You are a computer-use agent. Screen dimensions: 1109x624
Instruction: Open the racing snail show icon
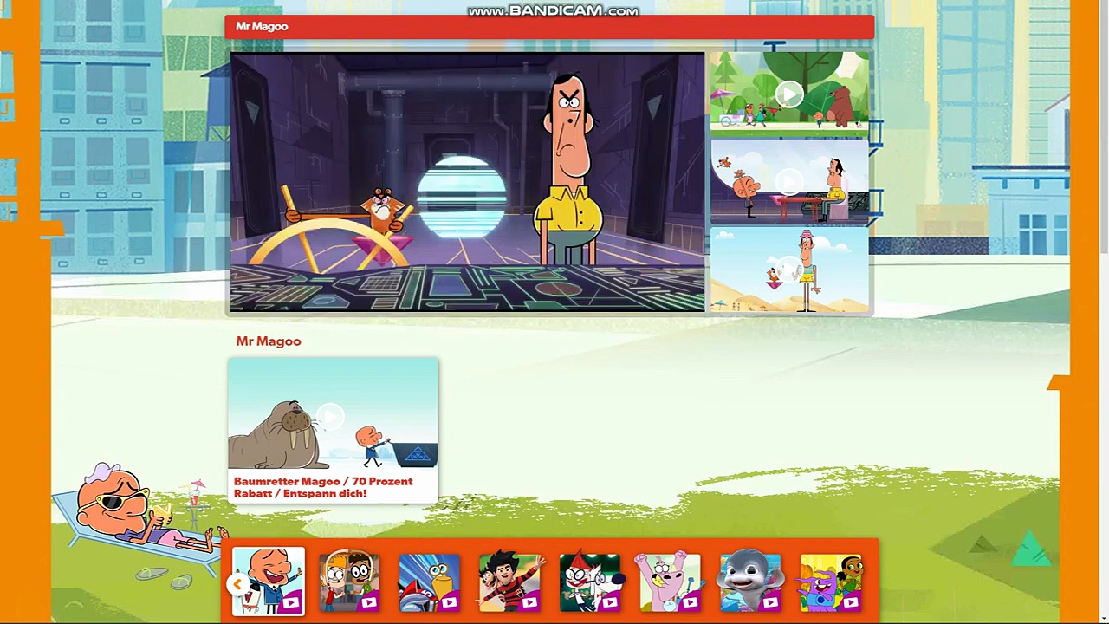[430, 582]
